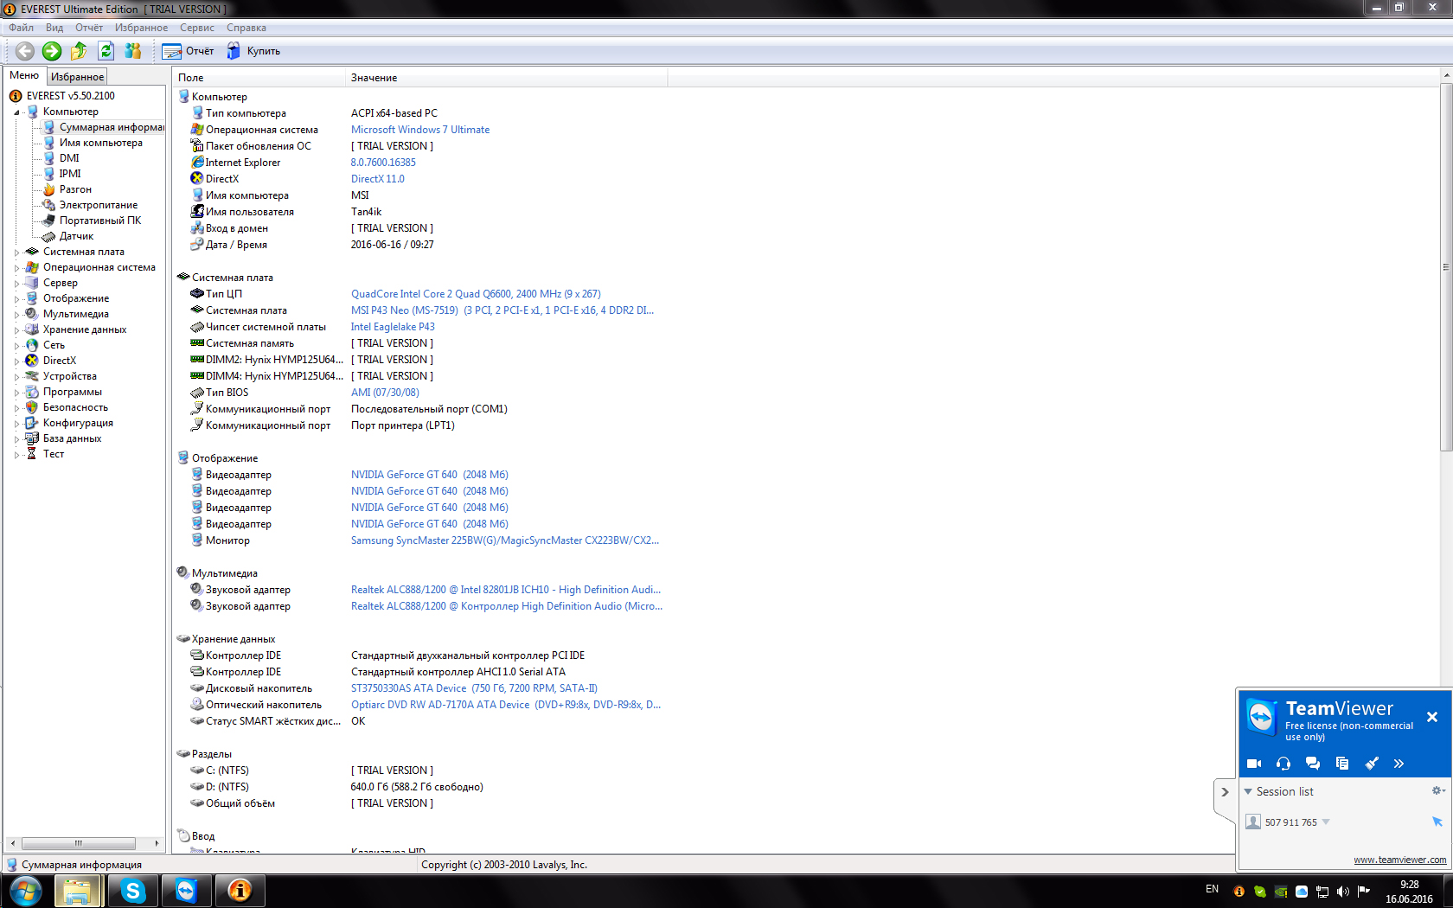Start TeamViewer video call icon
The height and width of the screenshot is (908, 1453).
[x=1253, y=764]
